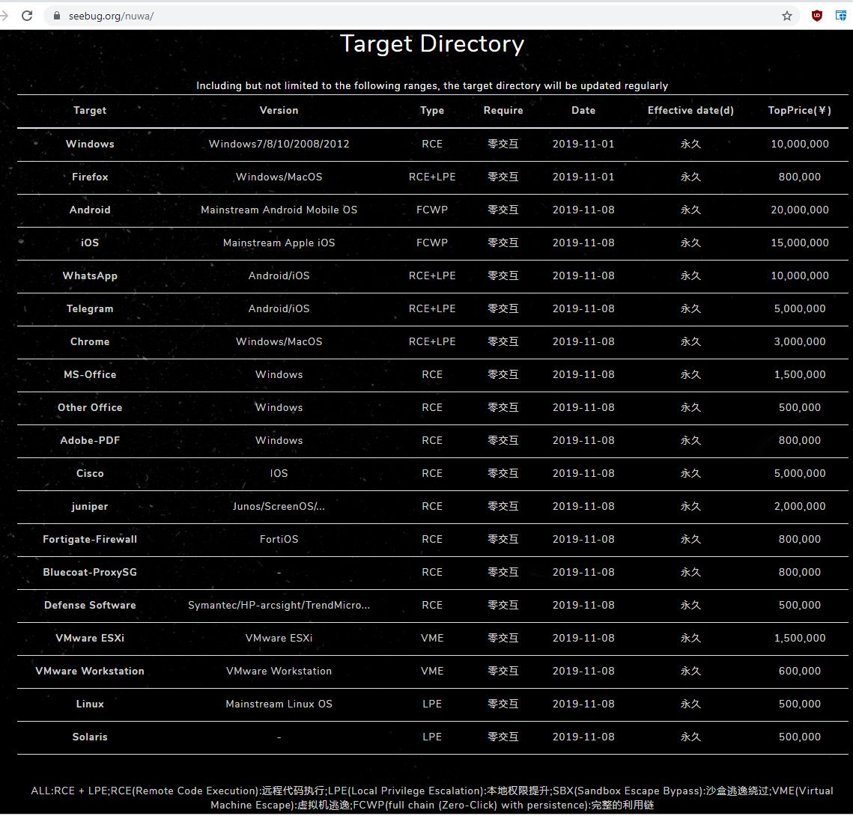Click the VMware ESXi target cell
853x816 pixels.
tap(90, 639)
